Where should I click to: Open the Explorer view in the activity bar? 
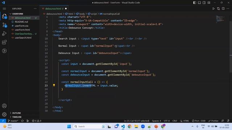click(x=4, y=16)
